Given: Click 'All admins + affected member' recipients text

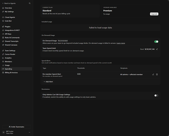Looking at the screenshot, I should tap(131, 75).
